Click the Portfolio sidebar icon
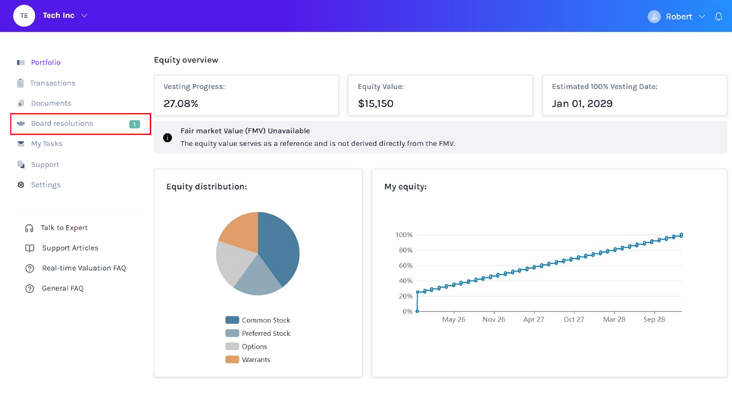This screenshot has height=405, width=732. (21, 63)
